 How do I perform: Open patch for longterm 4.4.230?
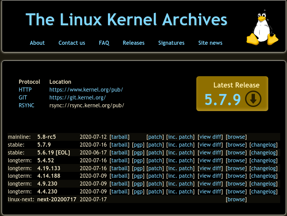pyautogui.click(x=155, y=192)
